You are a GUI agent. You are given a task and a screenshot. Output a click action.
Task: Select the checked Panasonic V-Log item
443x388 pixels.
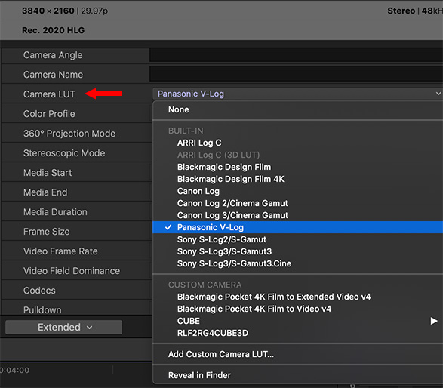(x=297, y=227)
